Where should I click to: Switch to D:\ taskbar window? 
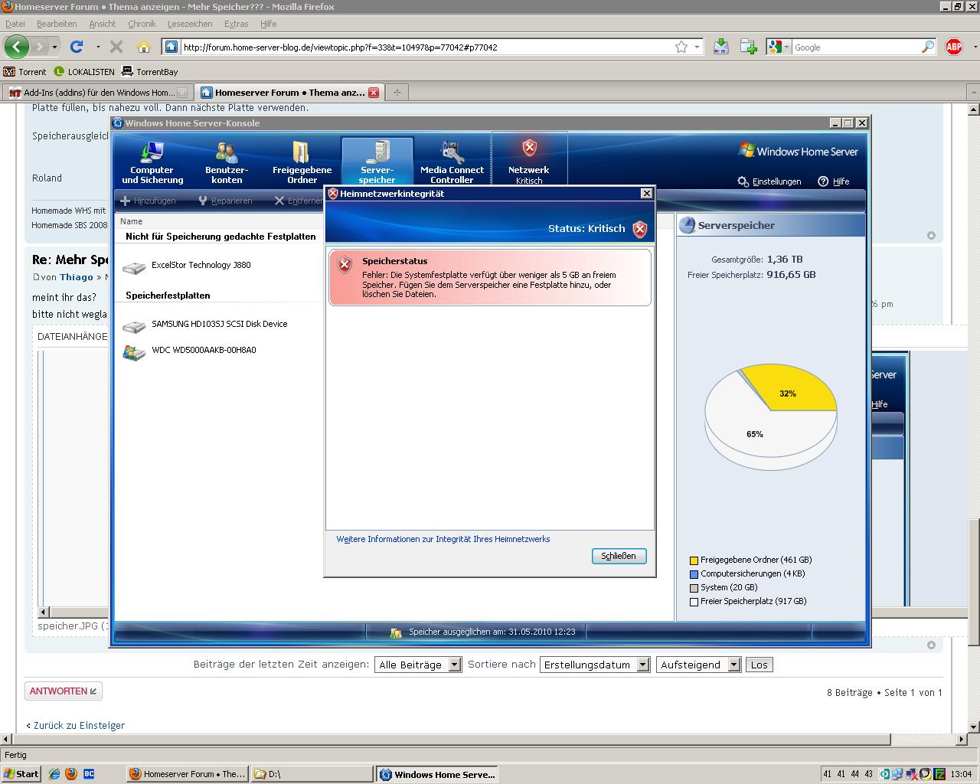[312, 774]
